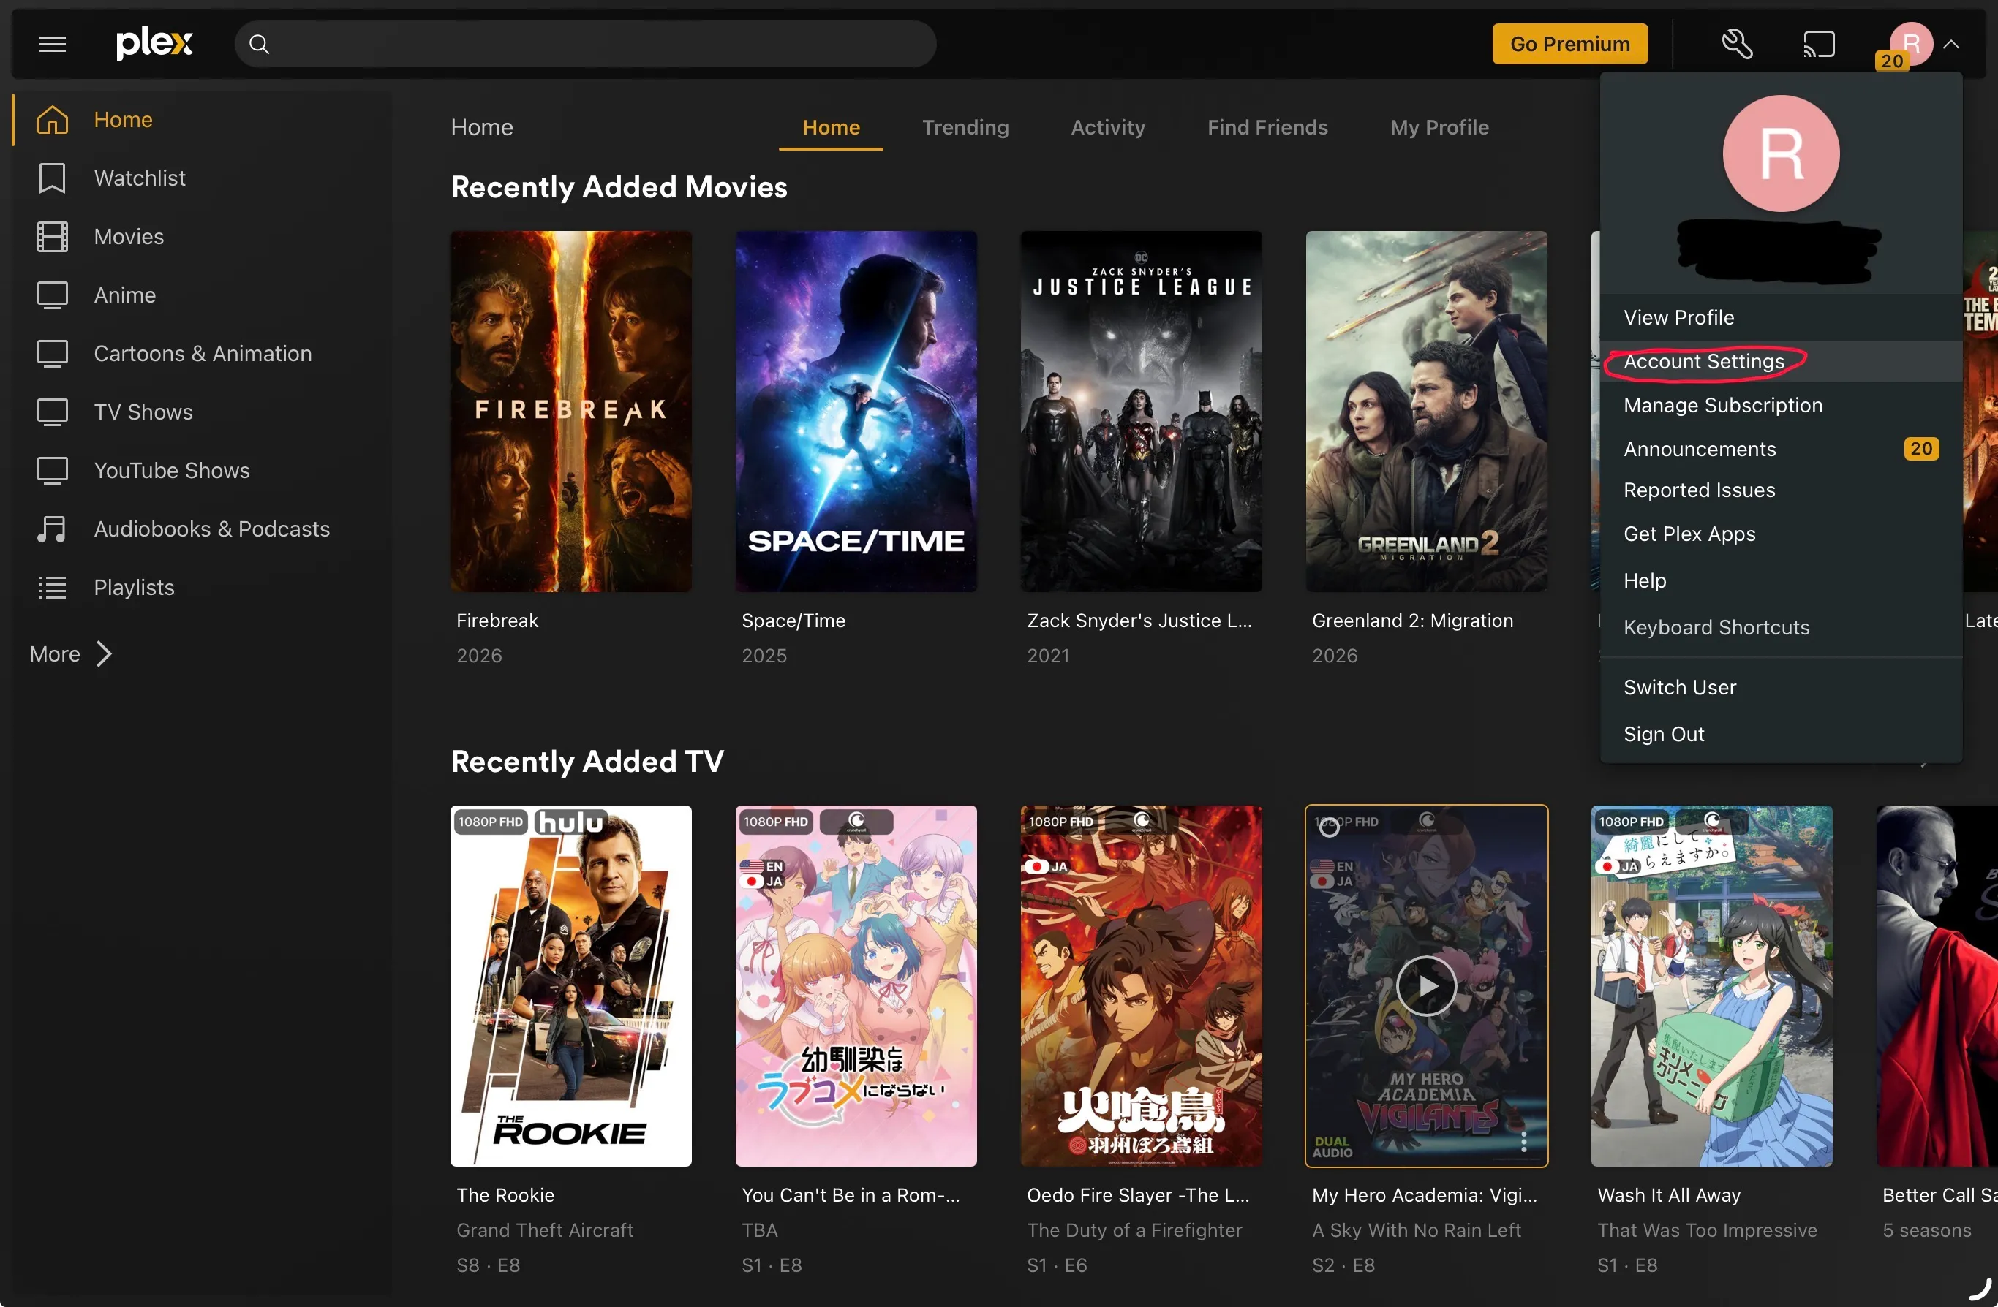Open Watchlist bookmark icon in sidebar
1998x1307 pixels.
click(52, 178)
